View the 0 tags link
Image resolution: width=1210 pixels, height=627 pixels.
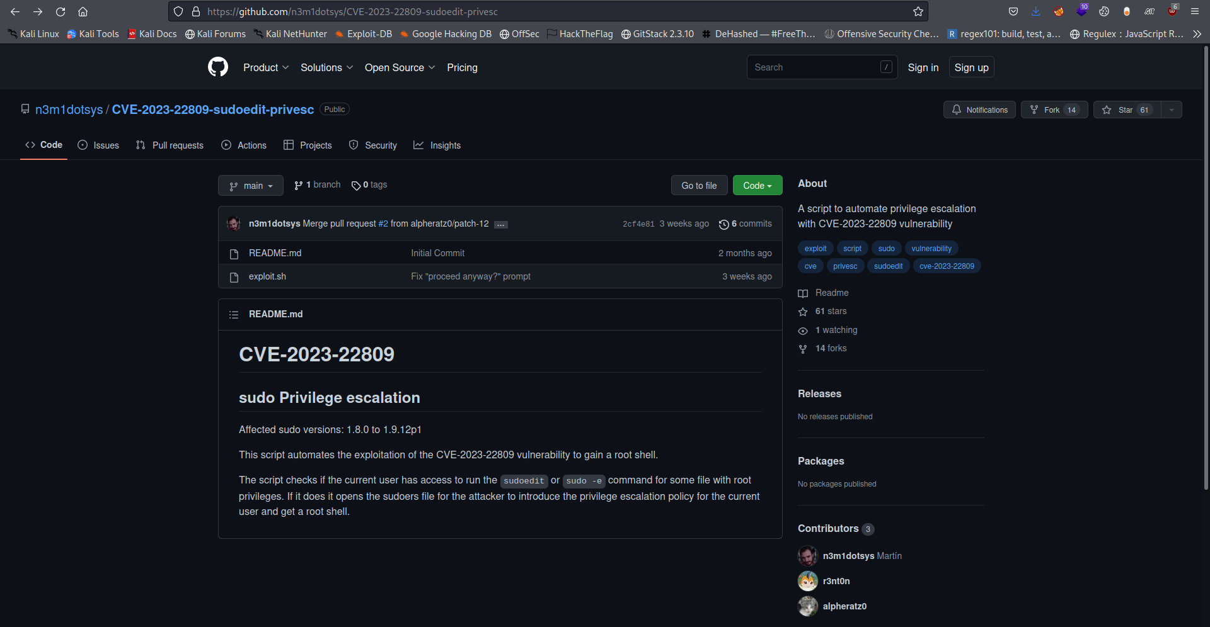pyautogui.click(x=369, y=185)
